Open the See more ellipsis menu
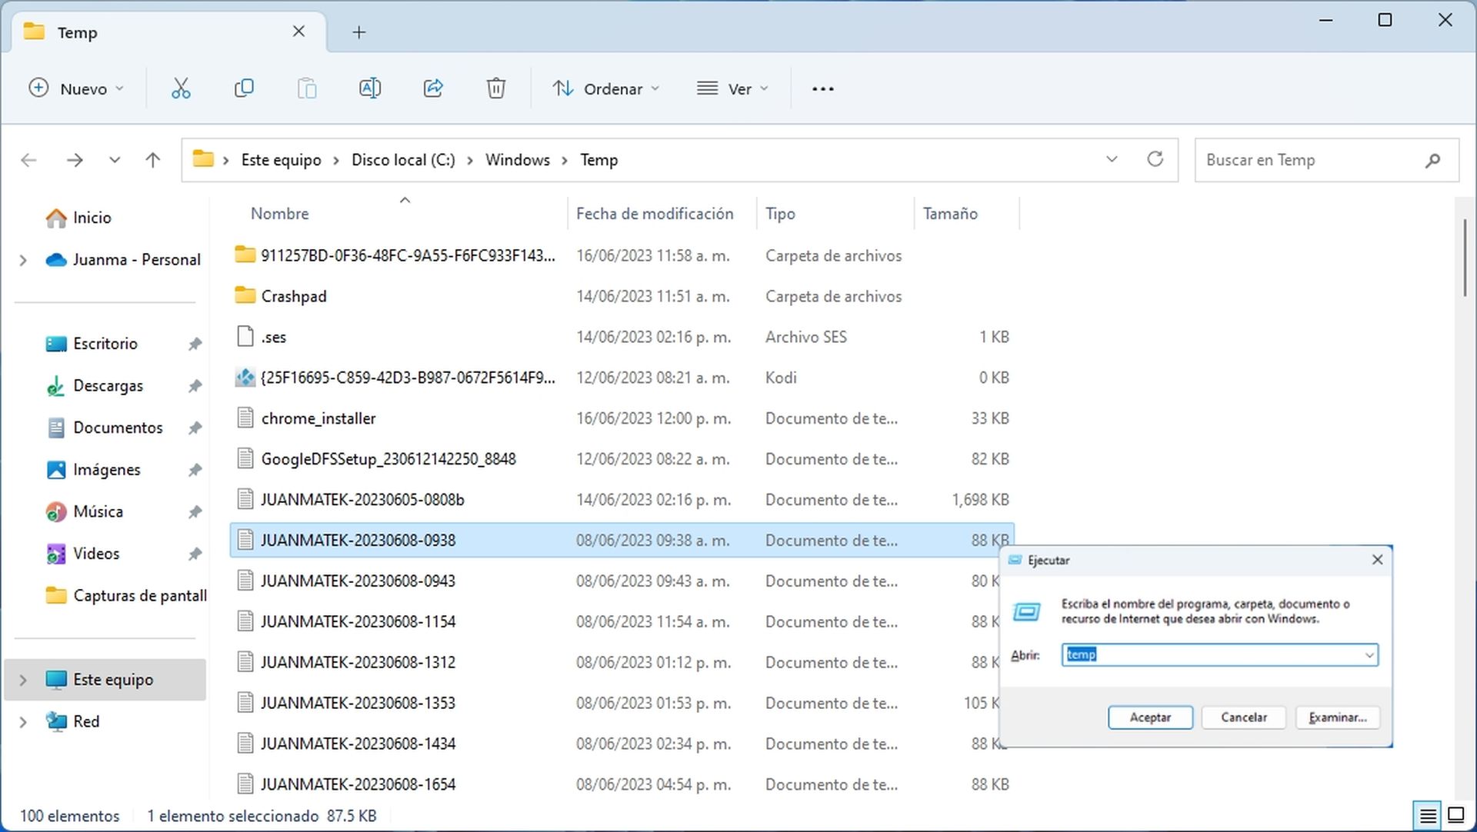The height and width of the screenshot is (832, 1477). click(x=822, y=88)
